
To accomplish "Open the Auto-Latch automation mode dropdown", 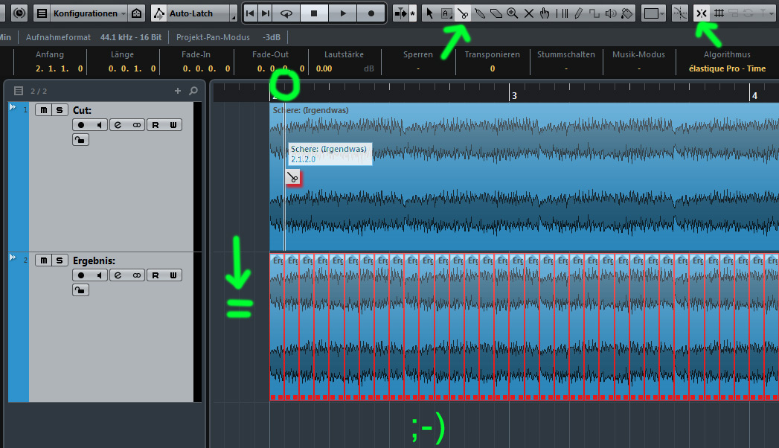I will coord(201,13).
